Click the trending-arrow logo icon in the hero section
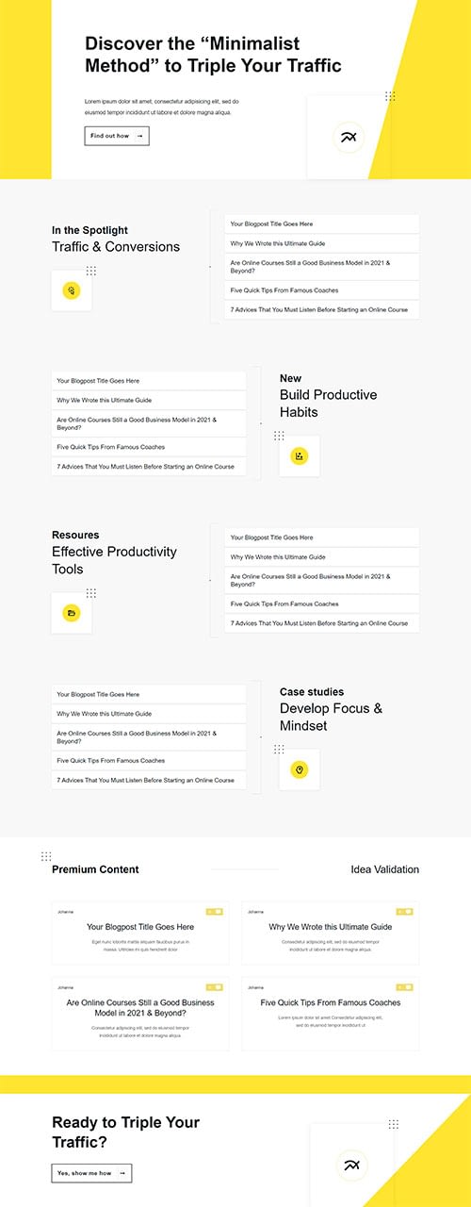 pos(349,138)
